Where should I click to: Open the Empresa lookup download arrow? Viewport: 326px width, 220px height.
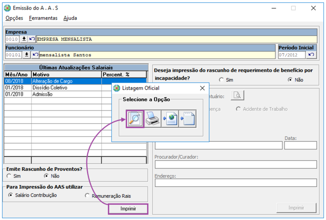point(24,39)
